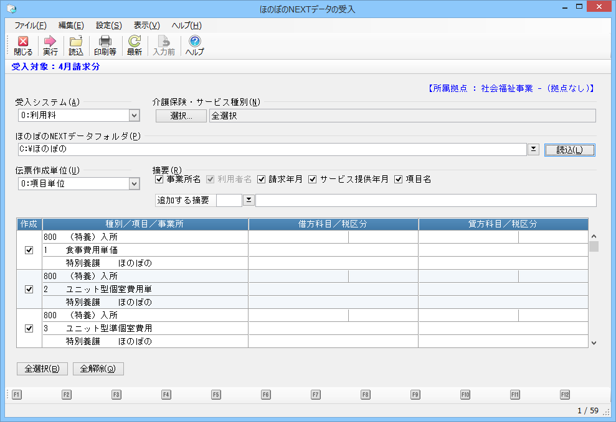Click the 入力前 toolbar icon
This screenshot has width=616, height=422.
pyautogui.click(x=164, y=42)
